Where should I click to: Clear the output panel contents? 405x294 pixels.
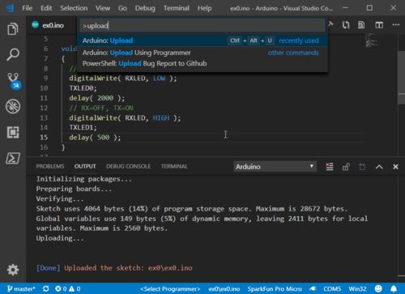330,167
